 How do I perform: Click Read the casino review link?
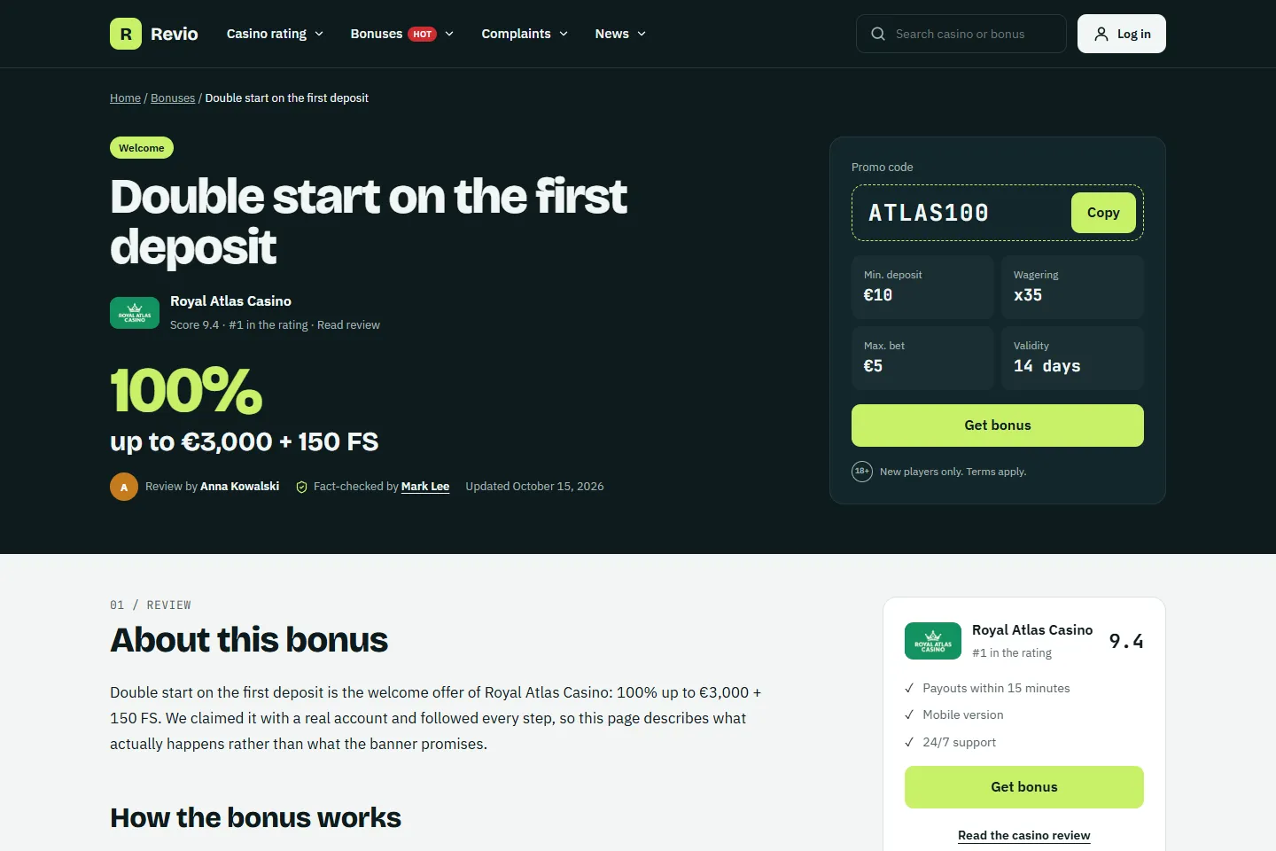pos(1024,835)
